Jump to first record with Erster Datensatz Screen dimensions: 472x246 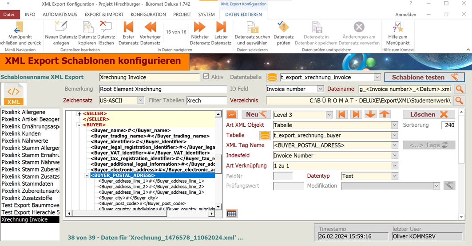pos(128,27)
